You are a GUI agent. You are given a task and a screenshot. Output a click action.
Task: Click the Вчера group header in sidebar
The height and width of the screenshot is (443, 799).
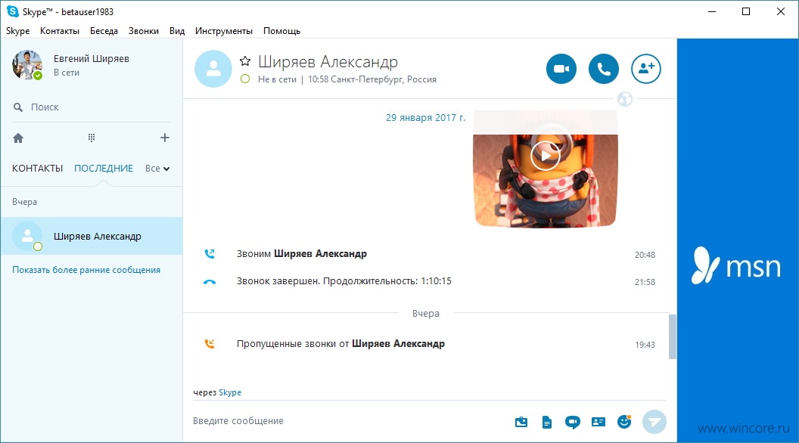pyautogui.click(x=24, y=202)
